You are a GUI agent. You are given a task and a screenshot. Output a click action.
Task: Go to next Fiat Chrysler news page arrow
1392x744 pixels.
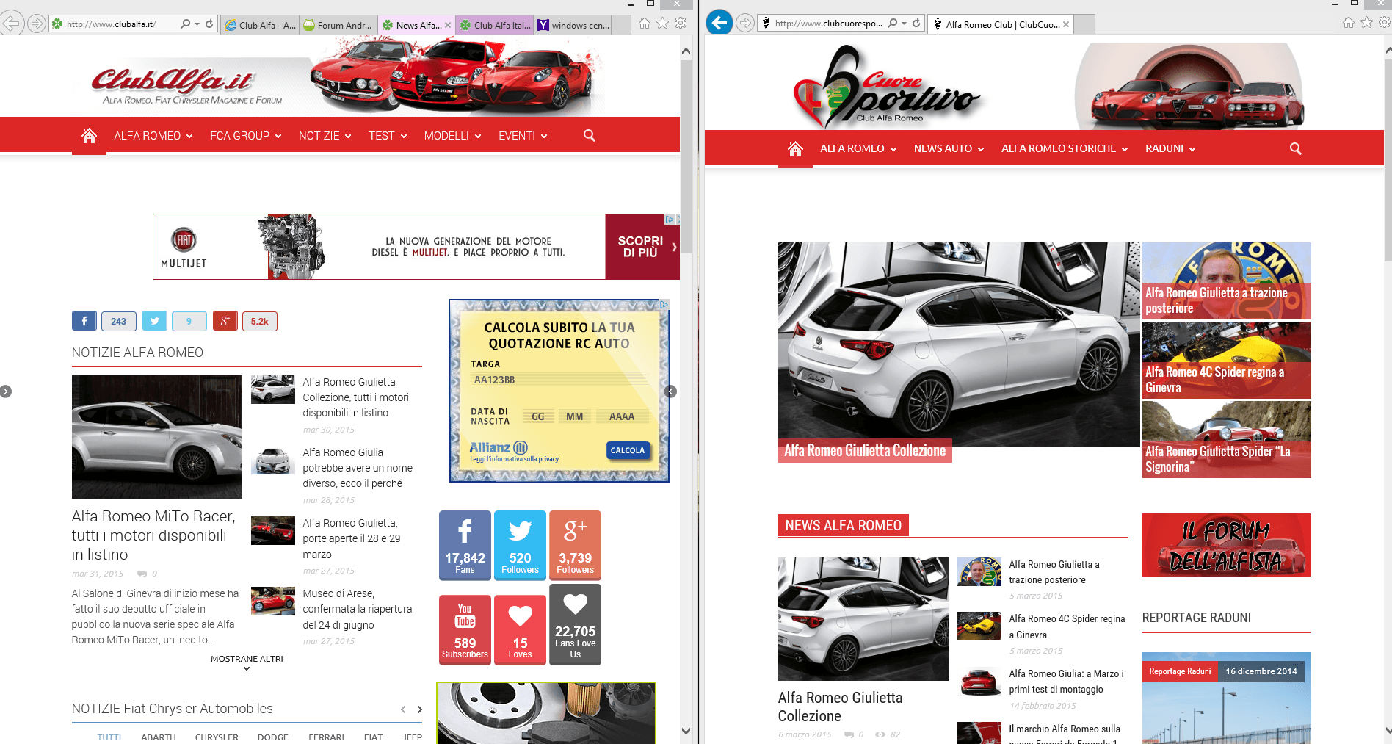pos(420,709)
